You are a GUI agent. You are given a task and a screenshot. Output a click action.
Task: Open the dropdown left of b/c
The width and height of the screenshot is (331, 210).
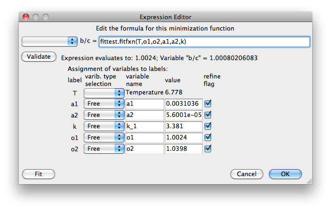point(49,41)
